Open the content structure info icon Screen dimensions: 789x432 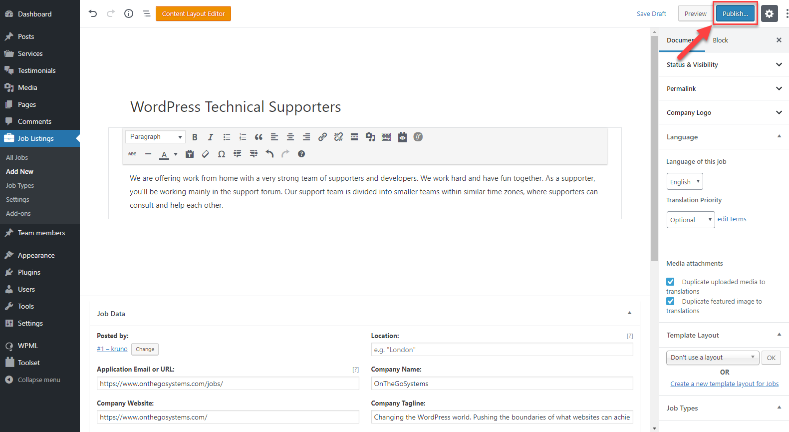tap(129, 13)
